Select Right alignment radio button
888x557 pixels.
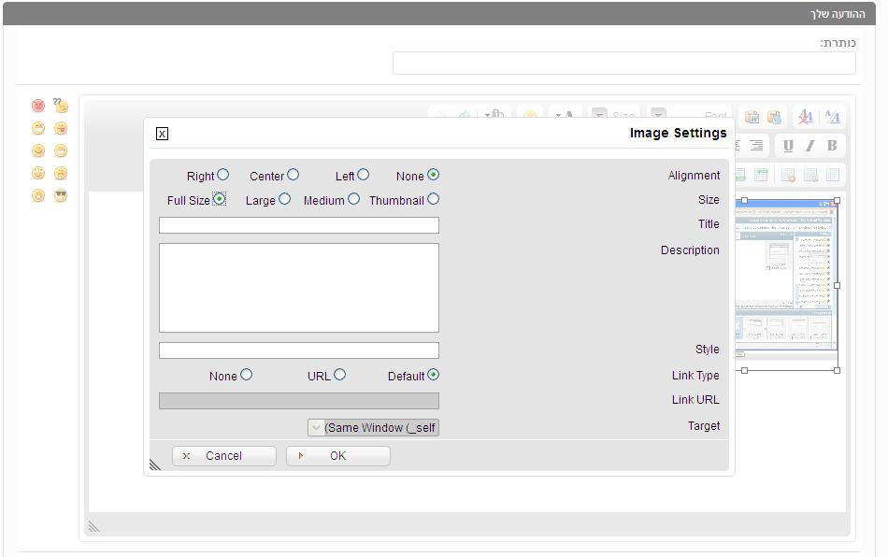click(222, 175)
